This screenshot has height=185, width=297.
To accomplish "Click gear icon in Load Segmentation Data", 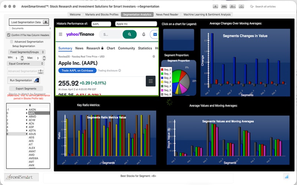I will pos(46,22).
